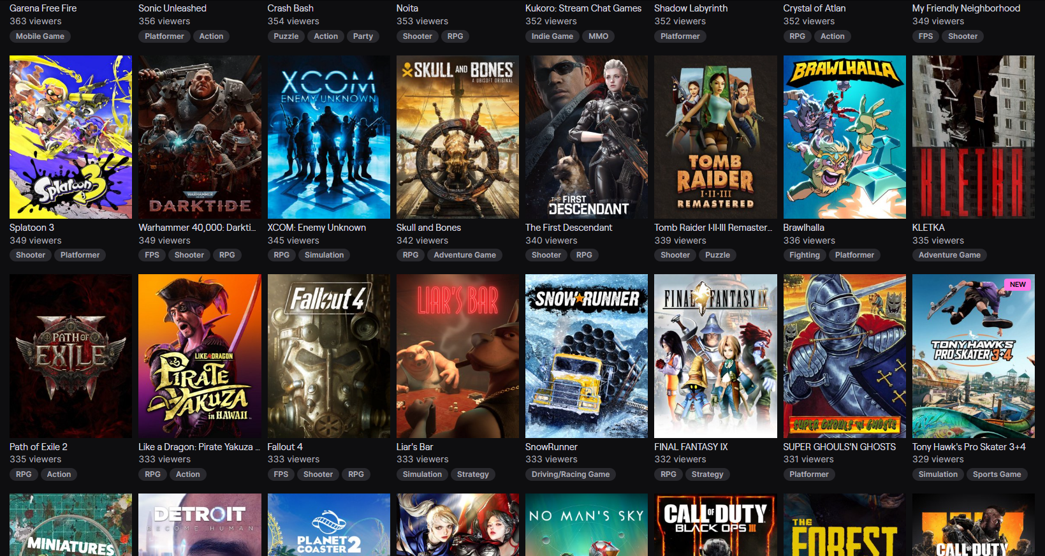
Task: Open the Fallout 4 cover art
Action: [329, 356]
